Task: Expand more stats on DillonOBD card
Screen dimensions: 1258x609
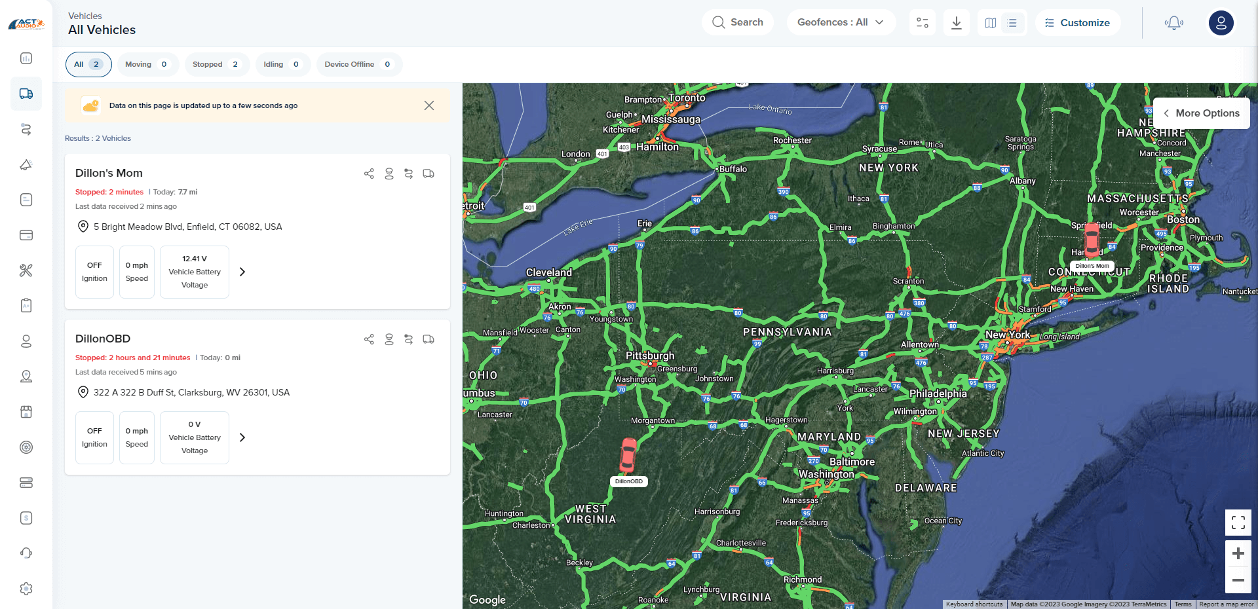Action: 242,437
